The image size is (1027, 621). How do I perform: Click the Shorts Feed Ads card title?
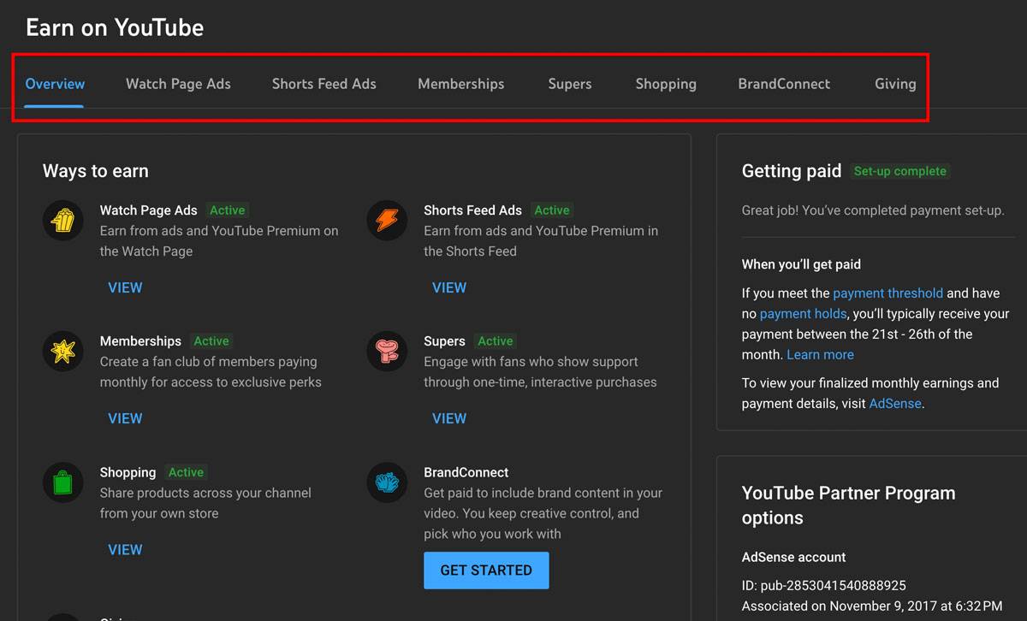472,210
